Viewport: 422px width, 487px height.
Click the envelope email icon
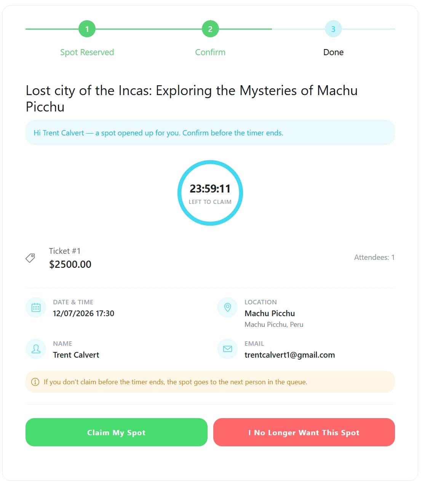click(x=227, y=349)
